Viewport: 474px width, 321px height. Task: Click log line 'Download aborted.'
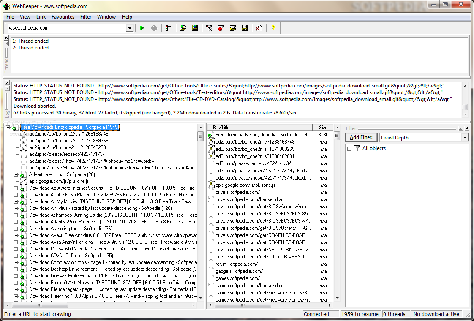click(35, 106)
